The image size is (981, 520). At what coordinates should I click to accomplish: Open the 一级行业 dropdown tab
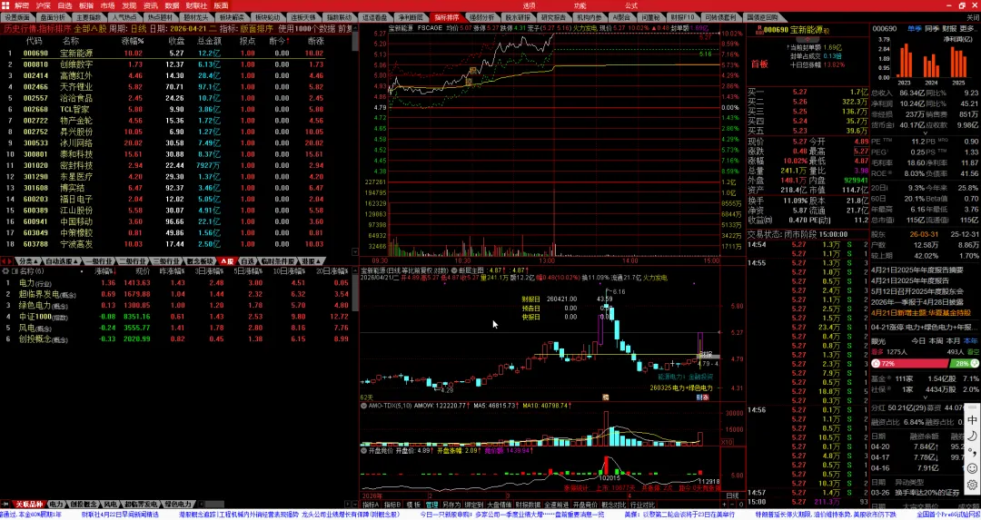tap(98, 260)
